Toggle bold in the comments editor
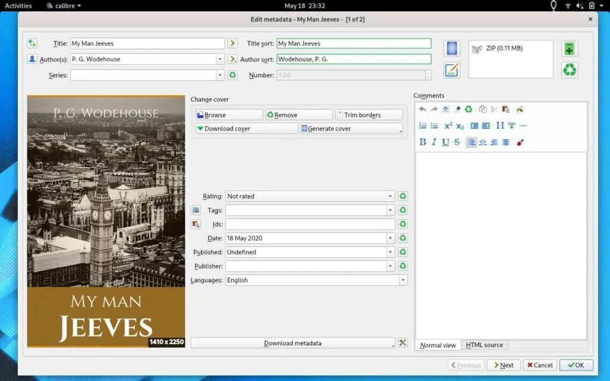This screenshot has width=610, height=381. coord(423,142)
